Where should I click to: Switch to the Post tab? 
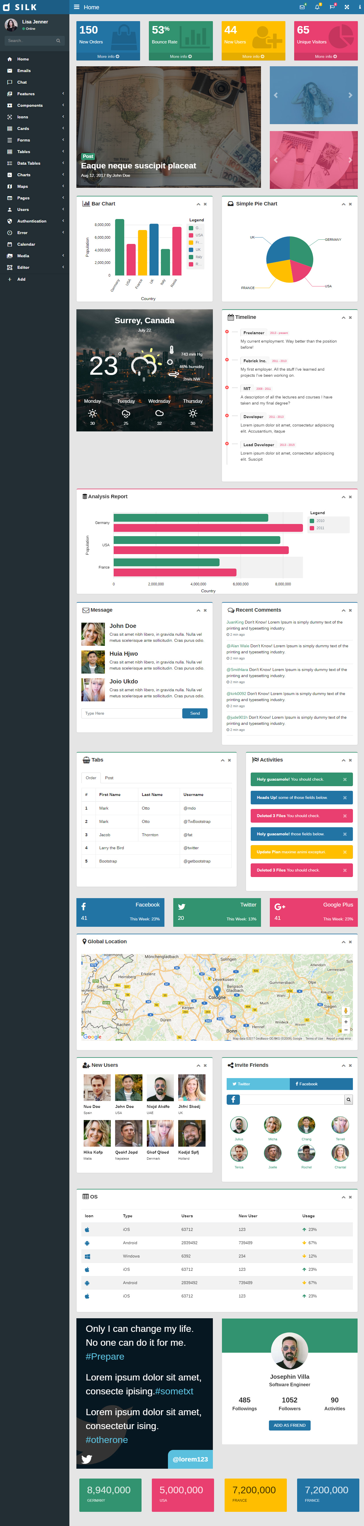109,778
